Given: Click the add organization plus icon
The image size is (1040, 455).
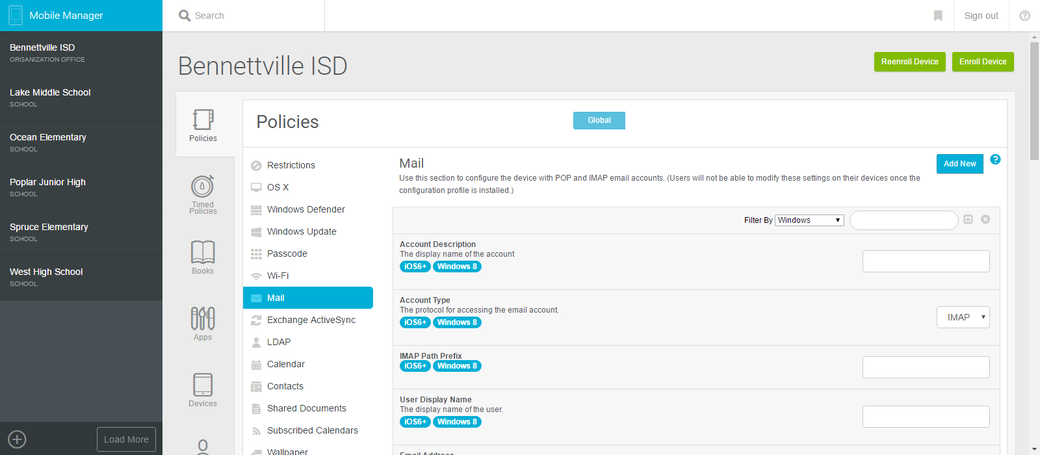Looking at the screenshot, I should tap(18, 439).
